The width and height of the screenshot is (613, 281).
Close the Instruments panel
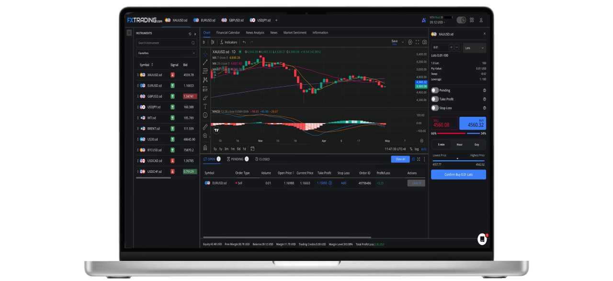195,34
